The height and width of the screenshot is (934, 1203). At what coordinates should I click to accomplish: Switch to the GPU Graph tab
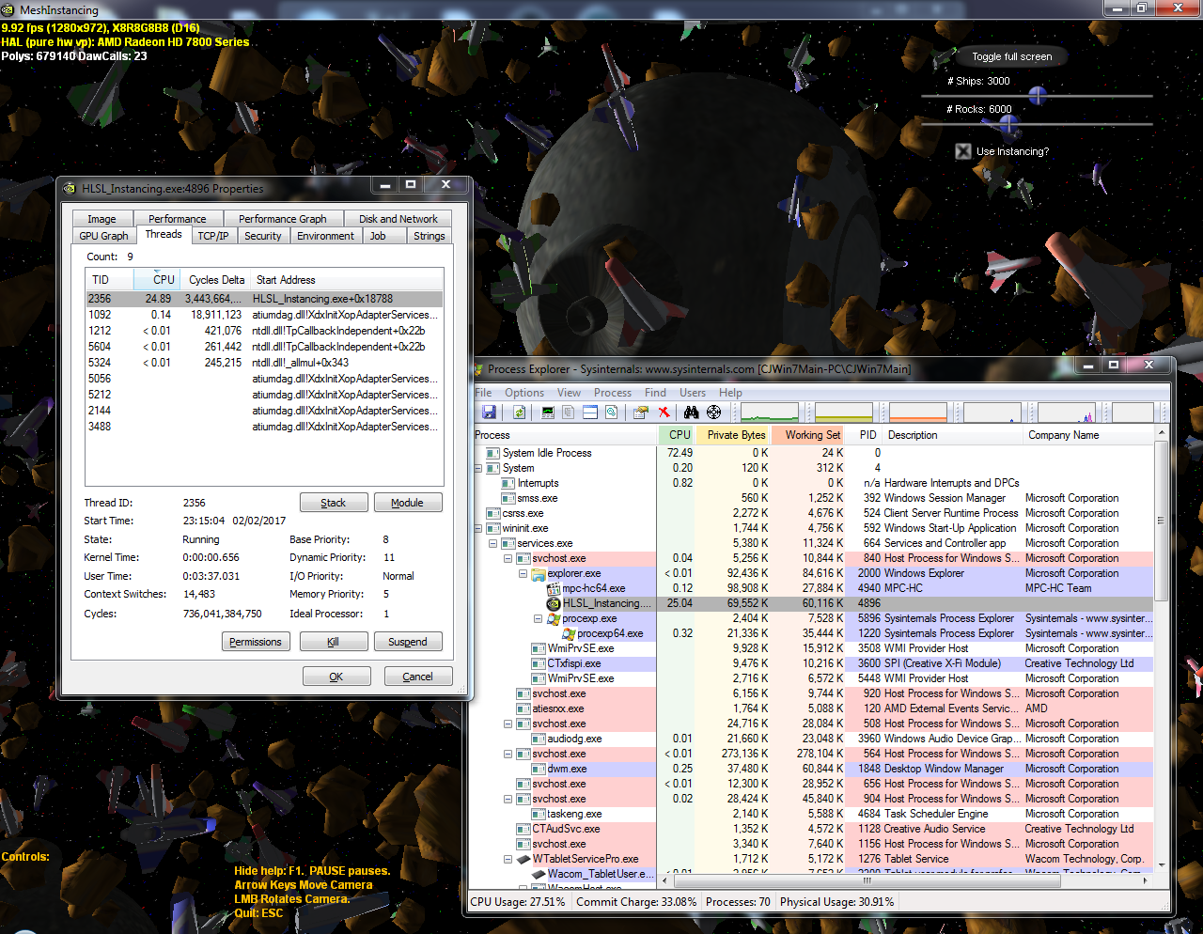(x=103, y=236)
